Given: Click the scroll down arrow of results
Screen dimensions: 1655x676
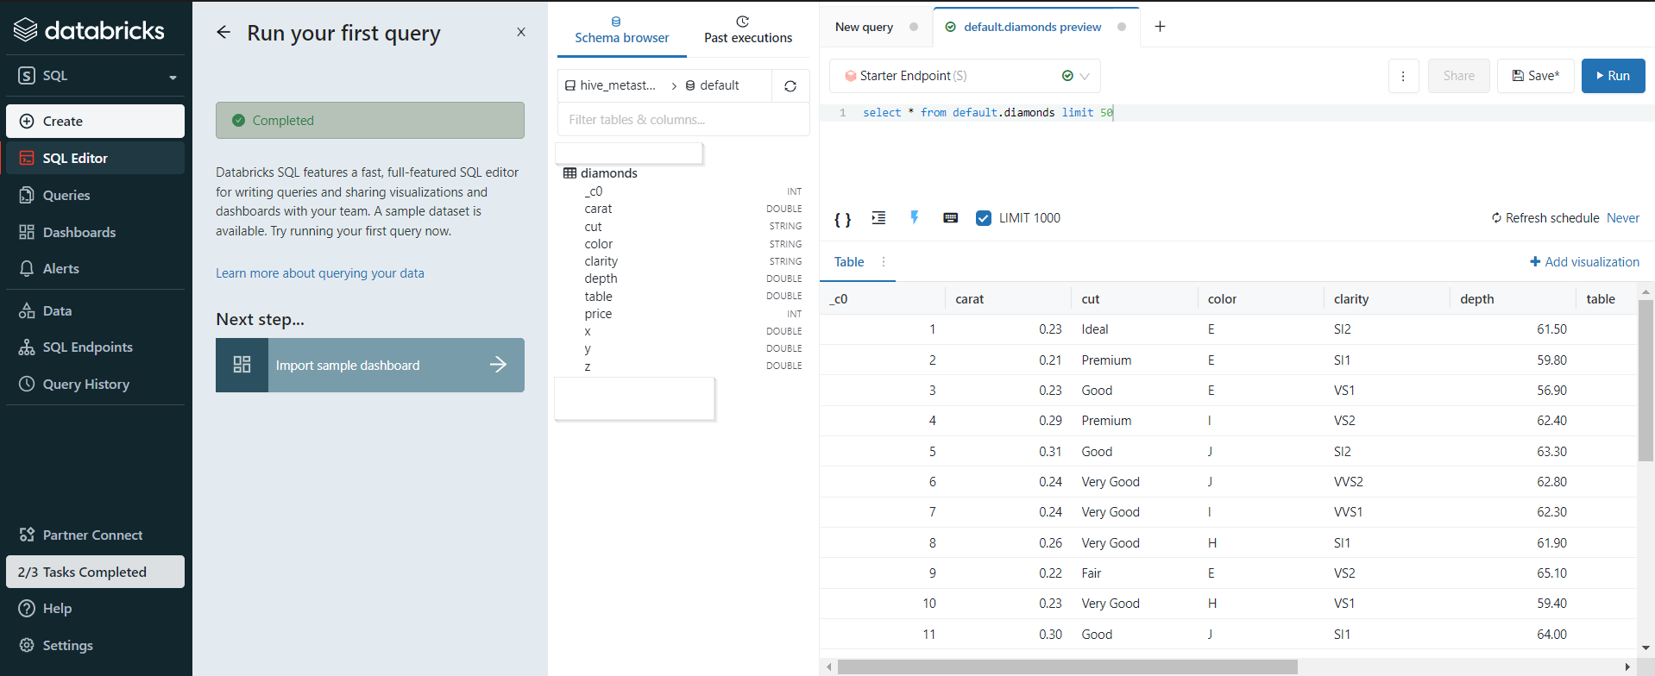Looking at the screenshot, I should tap(1646, 648).
